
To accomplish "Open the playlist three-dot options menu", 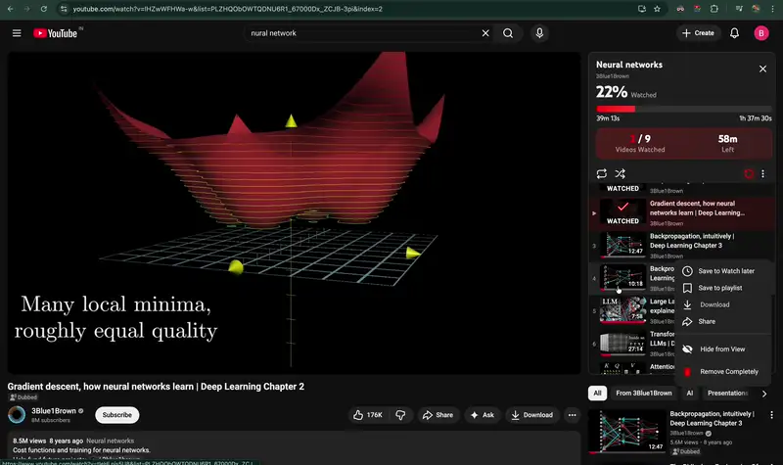I will 763,174.
